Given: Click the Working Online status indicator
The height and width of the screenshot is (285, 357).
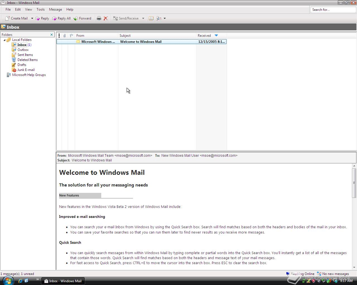Looking at the screenshot, I should (300, 274).
